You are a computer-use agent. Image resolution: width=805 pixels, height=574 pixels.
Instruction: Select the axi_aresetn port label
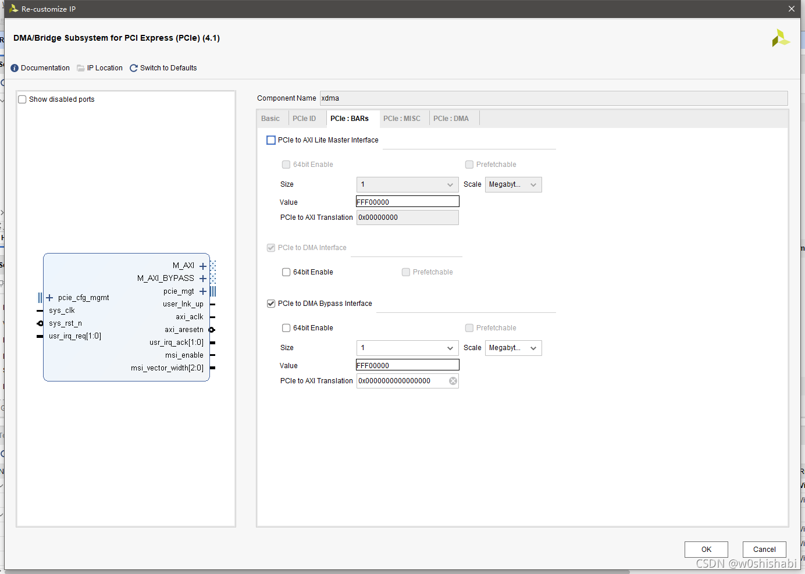coord(184,330)
